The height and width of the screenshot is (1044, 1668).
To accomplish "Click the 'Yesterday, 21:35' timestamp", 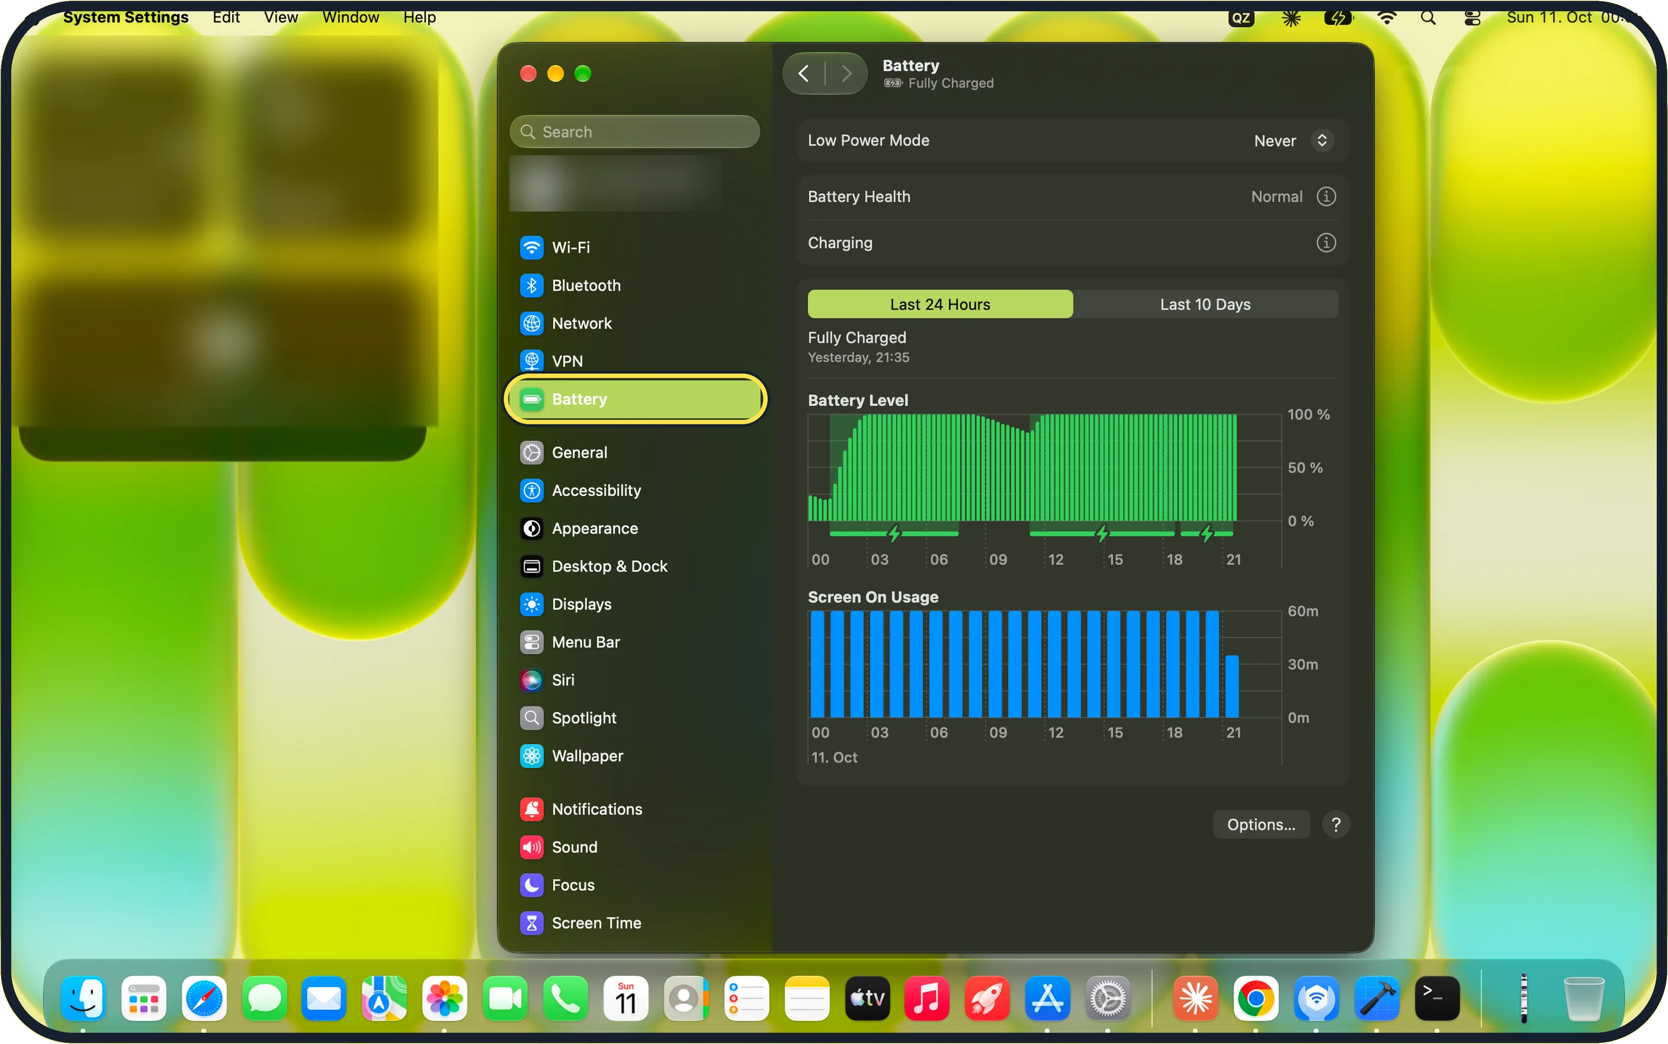I will pos(858,358).
